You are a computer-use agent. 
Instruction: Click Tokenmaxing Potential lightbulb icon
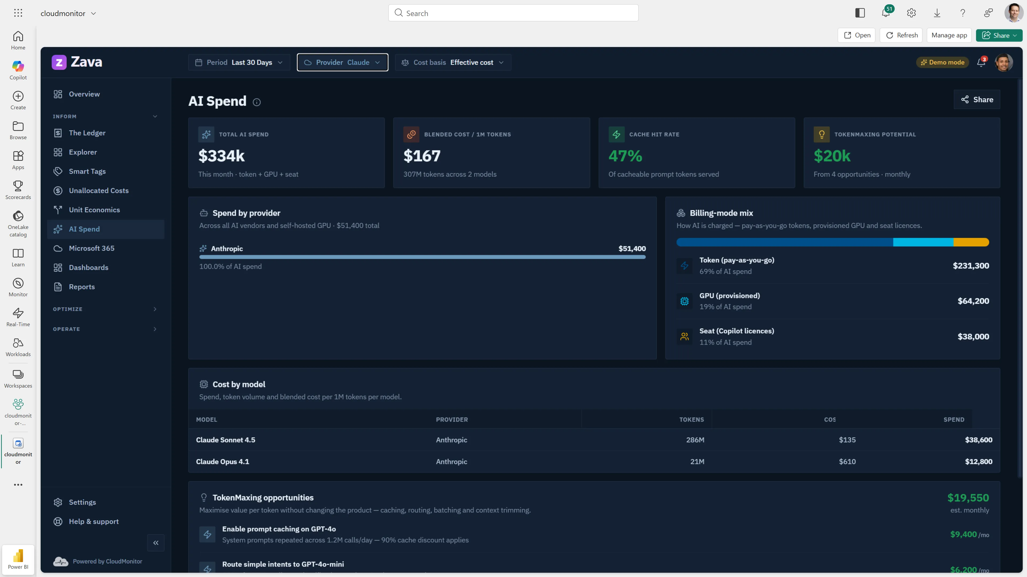[x=822, y=135]
